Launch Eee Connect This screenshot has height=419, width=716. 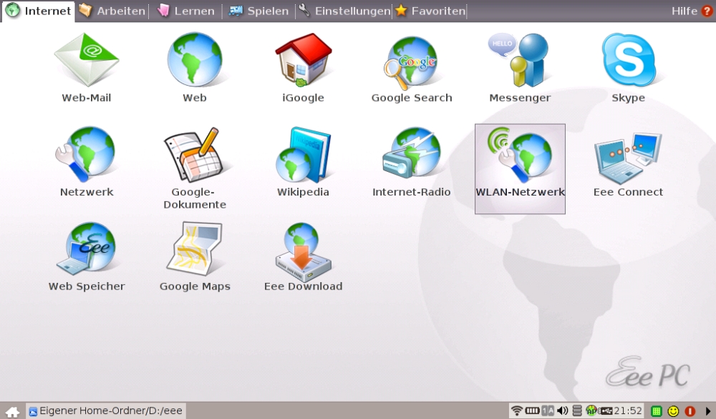click(x=629, y=158)
